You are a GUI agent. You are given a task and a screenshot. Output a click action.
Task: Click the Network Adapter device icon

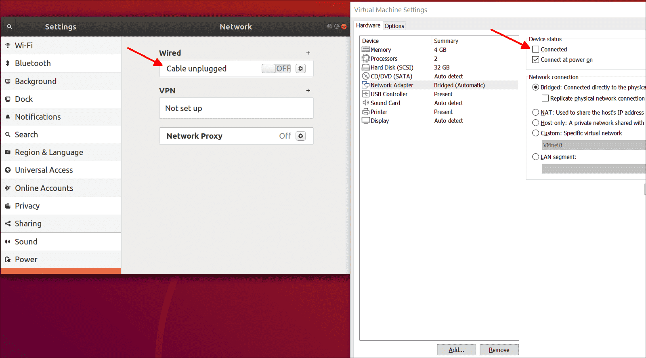tap(366, 85)
